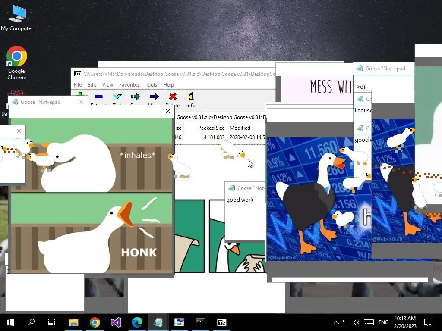This screenshot has width=442, height=331.
Task: Click the 7z logo in the 7-Zip title bar
Action: 78,74
